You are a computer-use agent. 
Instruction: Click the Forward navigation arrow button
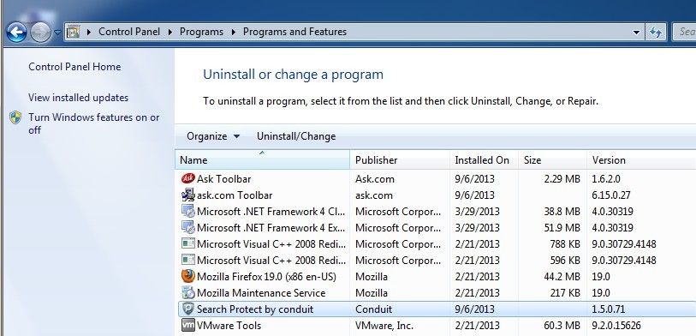pyautogui.click(x=40, y=32)
